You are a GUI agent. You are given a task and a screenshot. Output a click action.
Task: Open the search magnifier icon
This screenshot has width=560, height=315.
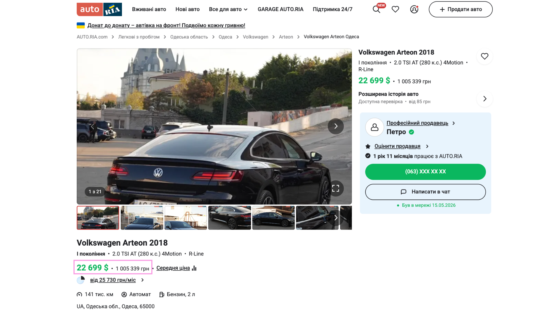[x=376, y=9]
